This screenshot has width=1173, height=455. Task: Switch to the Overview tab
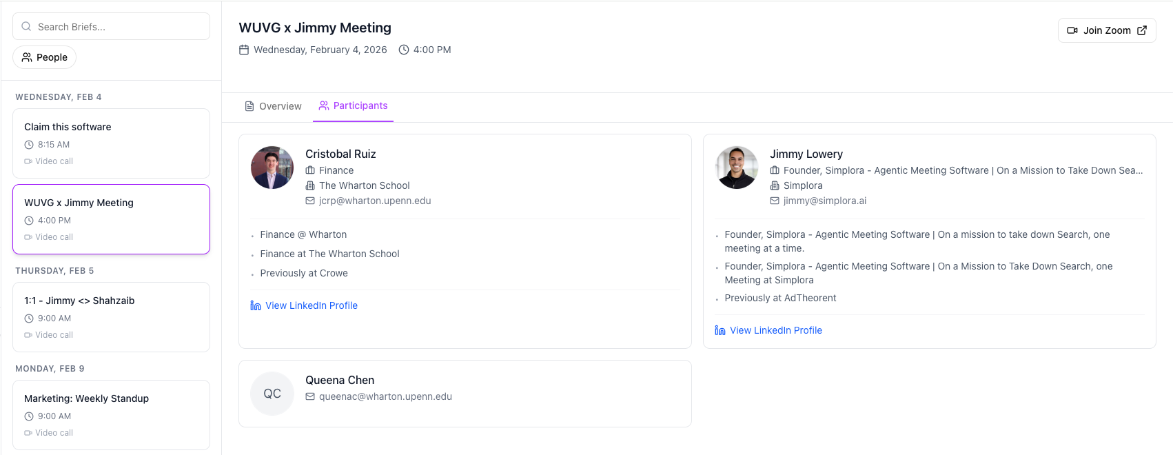point(279,105)
